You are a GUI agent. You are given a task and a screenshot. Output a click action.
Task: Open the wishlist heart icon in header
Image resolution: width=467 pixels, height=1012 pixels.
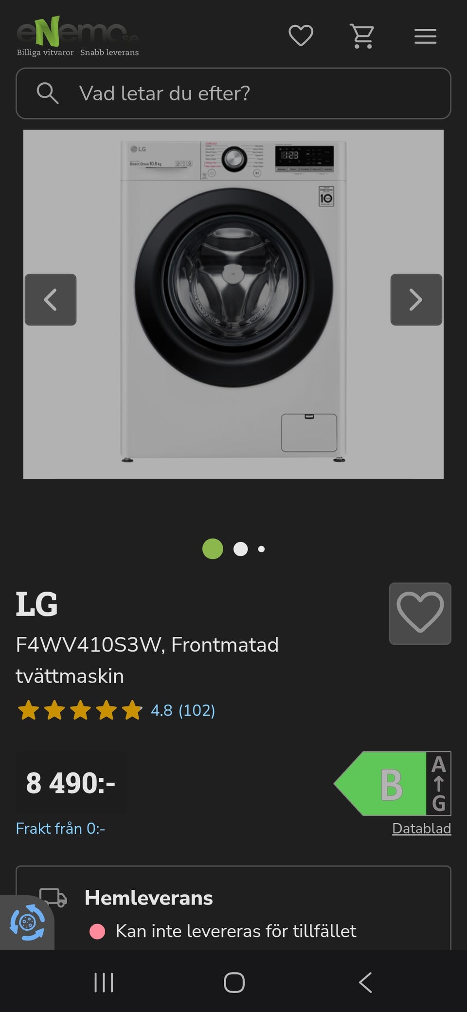[301, 36]
